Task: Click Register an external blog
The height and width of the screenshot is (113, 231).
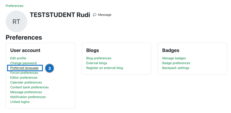Action: click(x=104, y=68)
